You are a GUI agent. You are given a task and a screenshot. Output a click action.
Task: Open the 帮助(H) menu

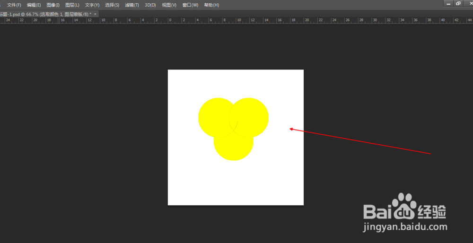212,5
